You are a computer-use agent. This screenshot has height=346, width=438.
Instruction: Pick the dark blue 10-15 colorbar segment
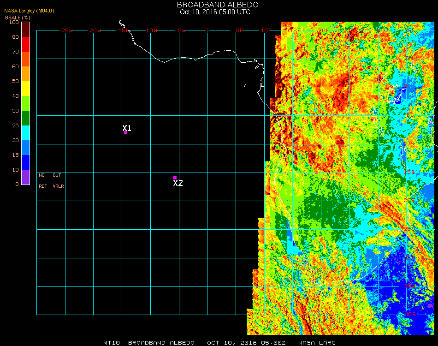click(25, 162)
